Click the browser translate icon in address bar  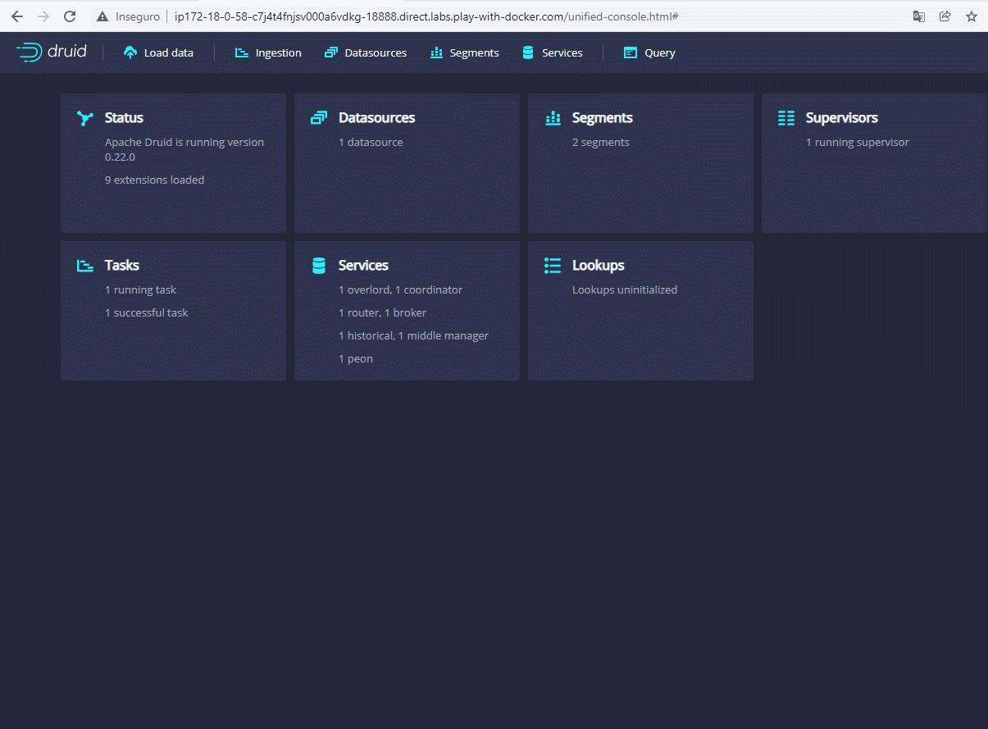[918, 16]
